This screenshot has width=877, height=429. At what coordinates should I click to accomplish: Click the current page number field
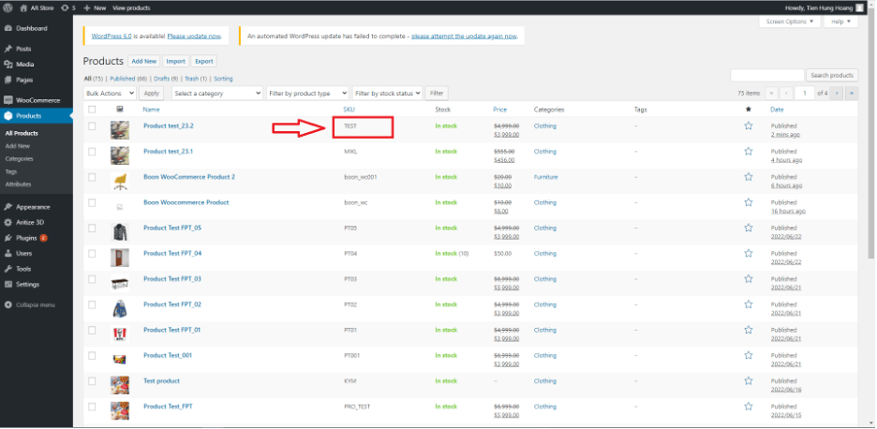[805, 94]
